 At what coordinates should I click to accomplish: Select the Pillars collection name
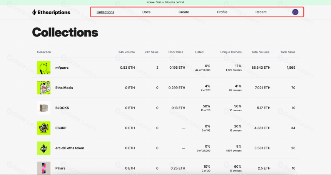click(x=60, y=168)
